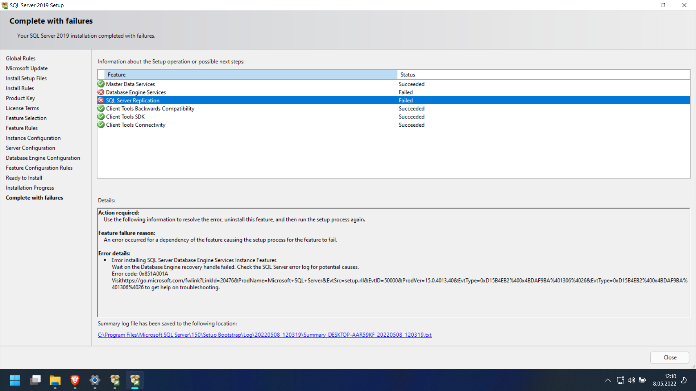
Task: Sort list by Status column header
Action: pyautogui.click(x=543, y=75)
